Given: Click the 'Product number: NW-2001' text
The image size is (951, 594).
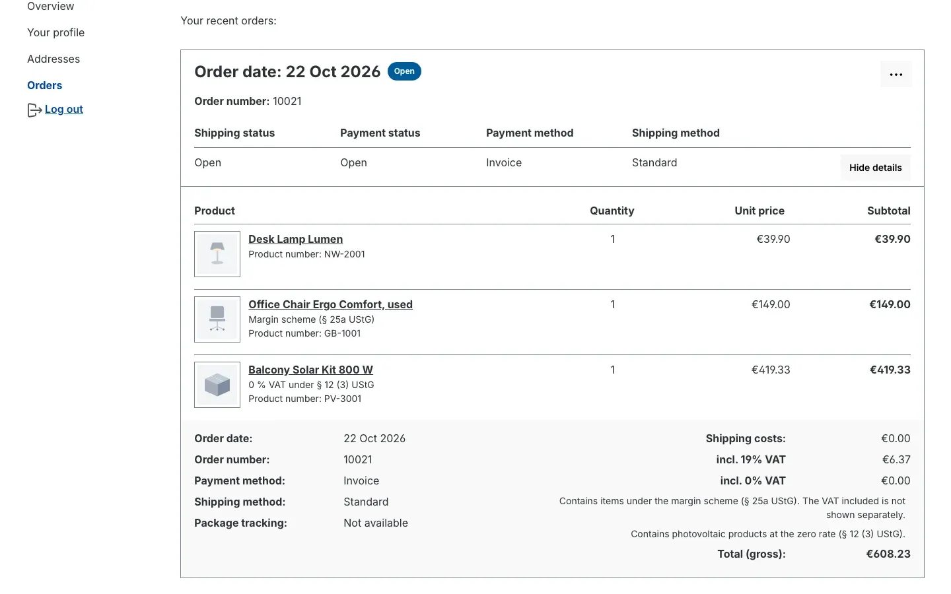Looking at the screenshot, I should click(306, 255).
